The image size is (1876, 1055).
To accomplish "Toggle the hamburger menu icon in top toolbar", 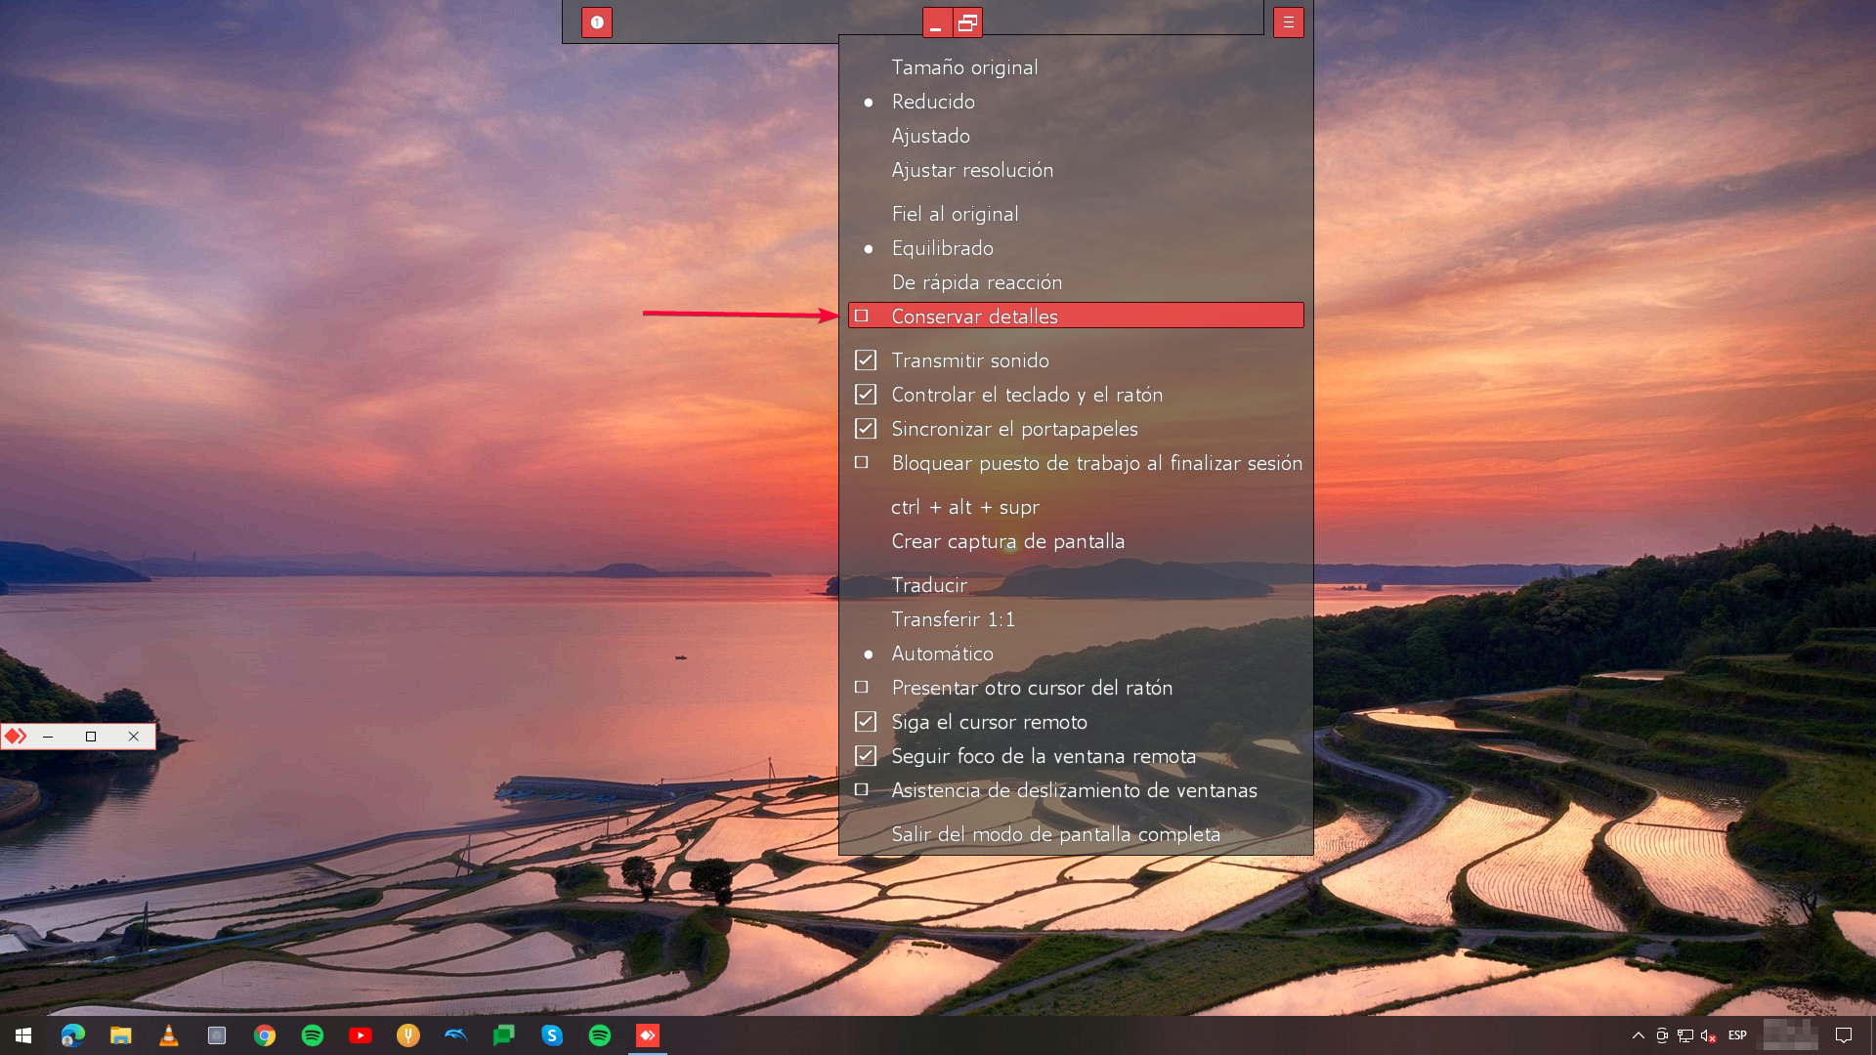I will [x=1289, y=22].
